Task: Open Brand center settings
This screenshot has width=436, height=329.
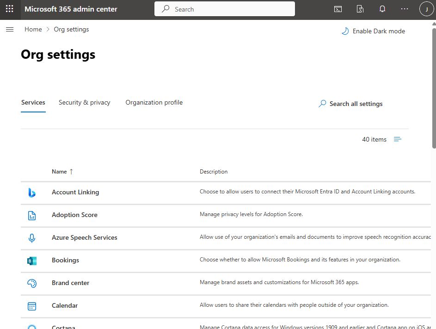Action: click(x=71, y=283)
